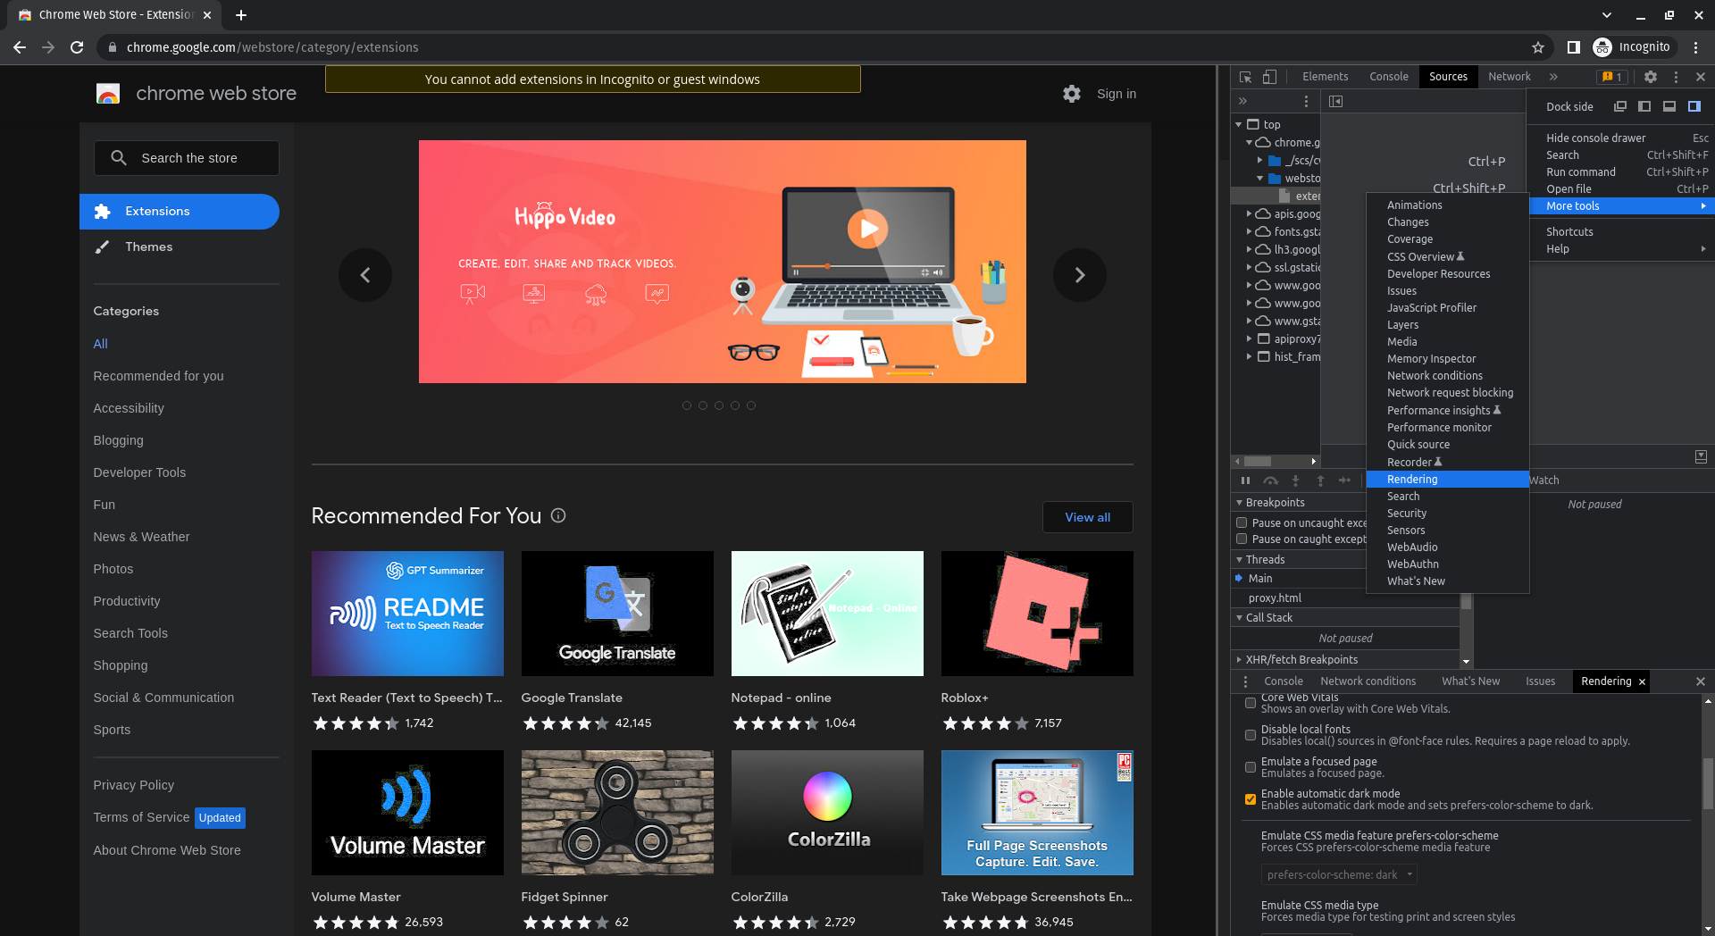
Task: Go to next carousel banner
Action: coord(1079,275)
